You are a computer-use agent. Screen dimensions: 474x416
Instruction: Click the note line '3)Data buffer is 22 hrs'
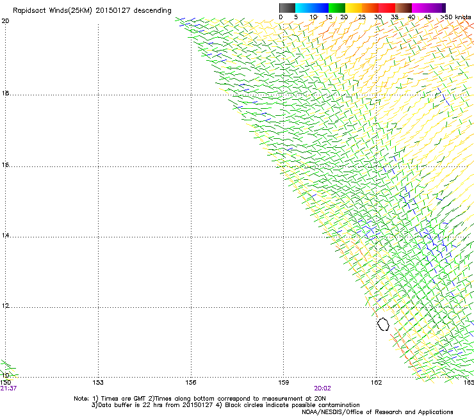click(225, 405)
